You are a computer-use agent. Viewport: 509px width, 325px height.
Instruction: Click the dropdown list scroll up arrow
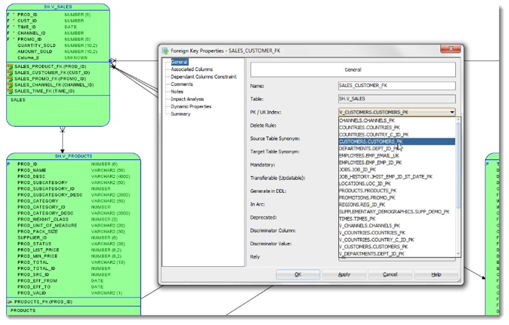[x=458, y=120]
